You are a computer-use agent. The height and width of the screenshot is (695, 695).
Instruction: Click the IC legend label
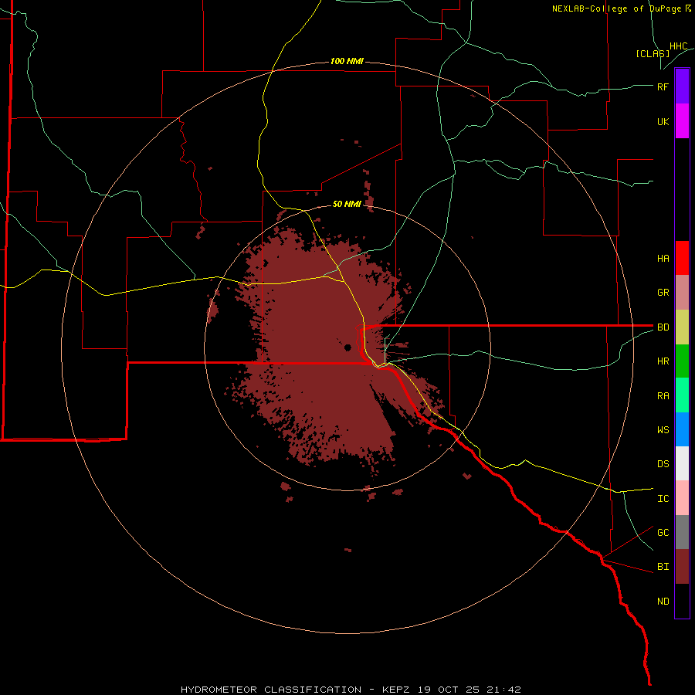(x=663, y=499)
